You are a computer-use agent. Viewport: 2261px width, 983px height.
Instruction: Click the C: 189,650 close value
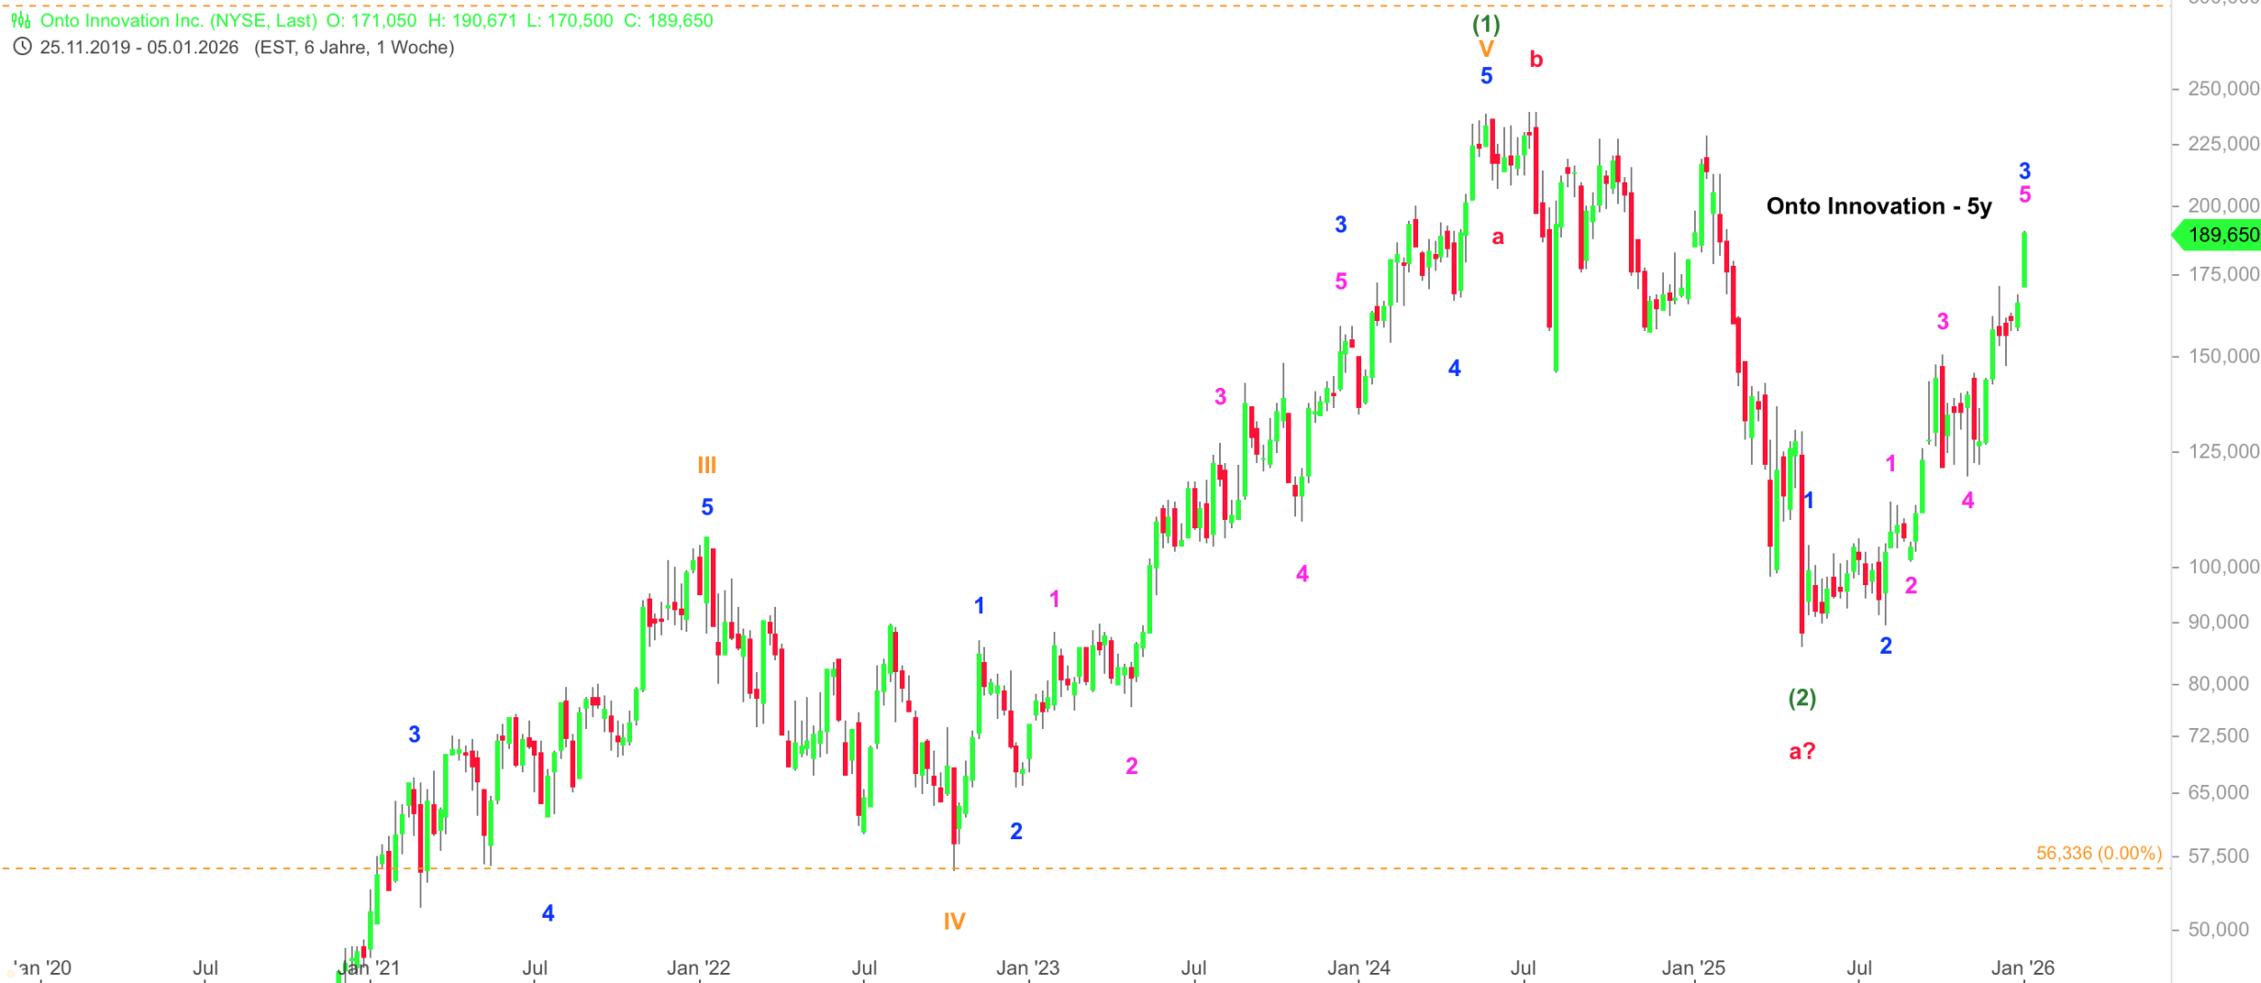[x=668, y=20]
